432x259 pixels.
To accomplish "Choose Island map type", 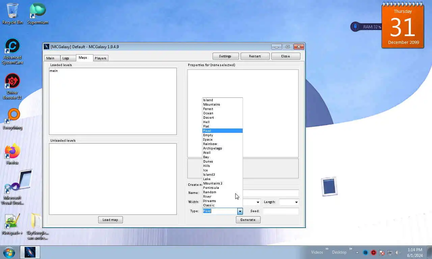I will (x=222, y=100).
